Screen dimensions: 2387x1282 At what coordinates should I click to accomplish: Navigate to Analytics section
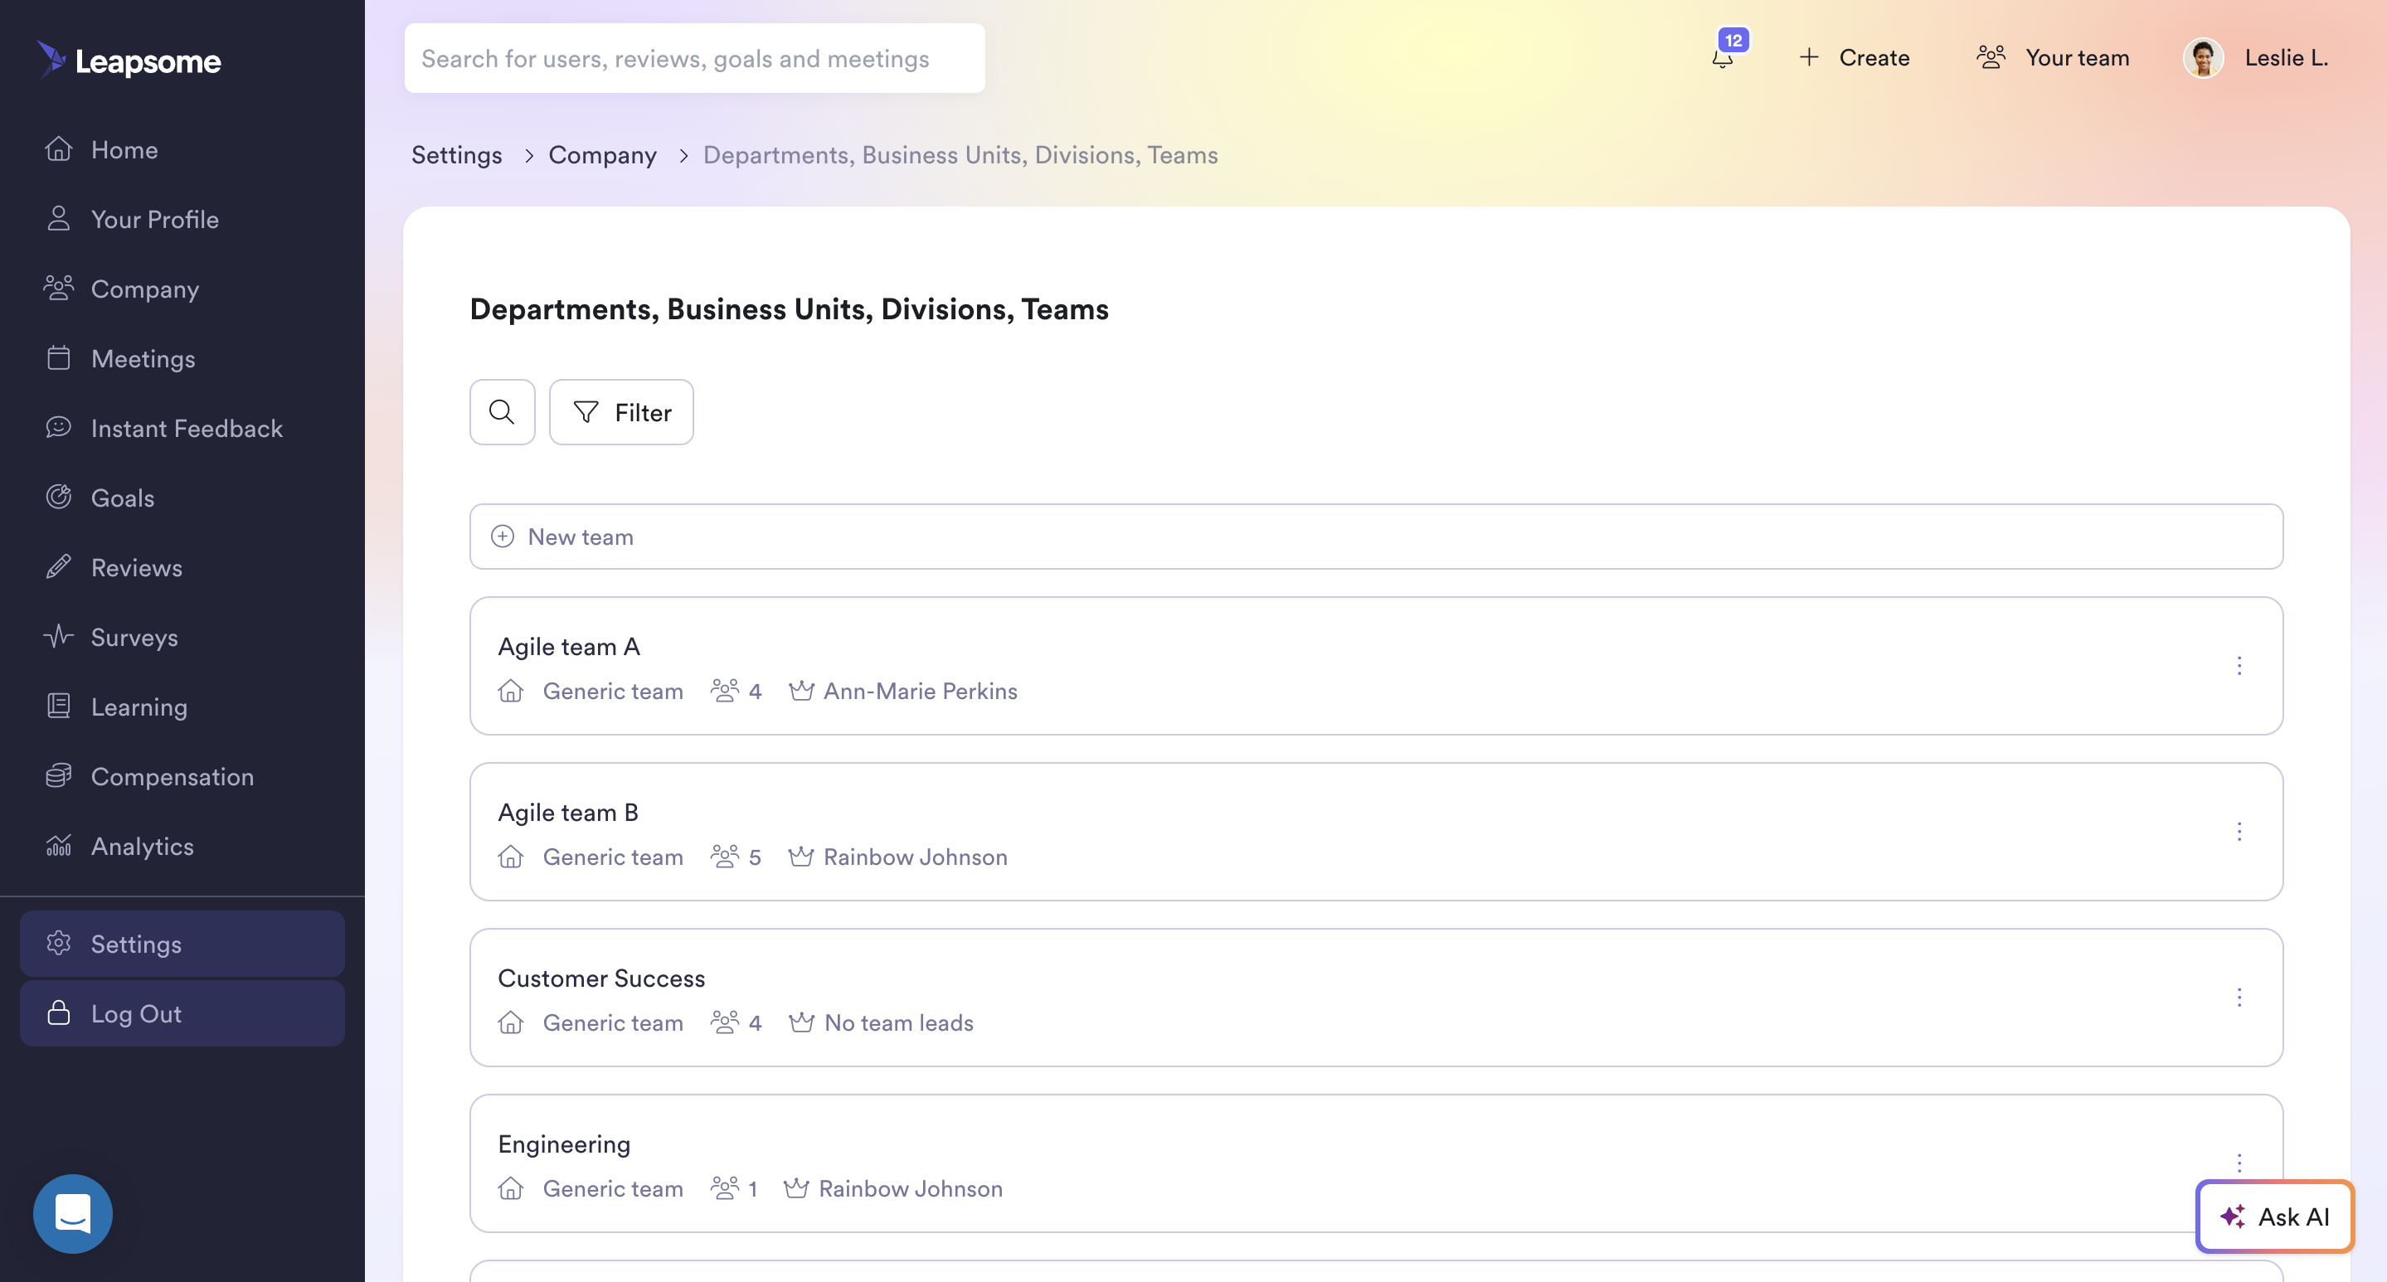click(x=142, y=847)
